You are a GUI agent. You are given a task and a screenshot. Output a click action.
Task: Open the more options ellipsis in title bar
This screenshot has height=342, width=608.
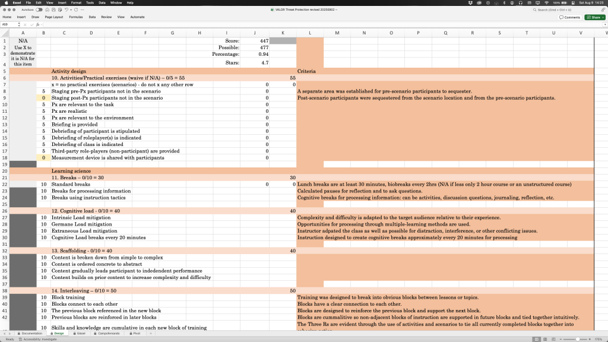(82, 9)
